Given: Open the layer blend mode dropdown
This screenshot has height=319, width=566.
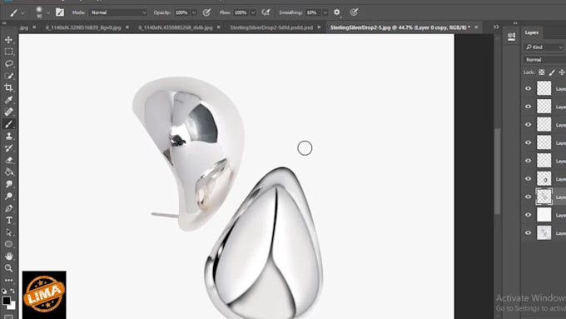Looking at the screenshot, I should coord(544,60).
